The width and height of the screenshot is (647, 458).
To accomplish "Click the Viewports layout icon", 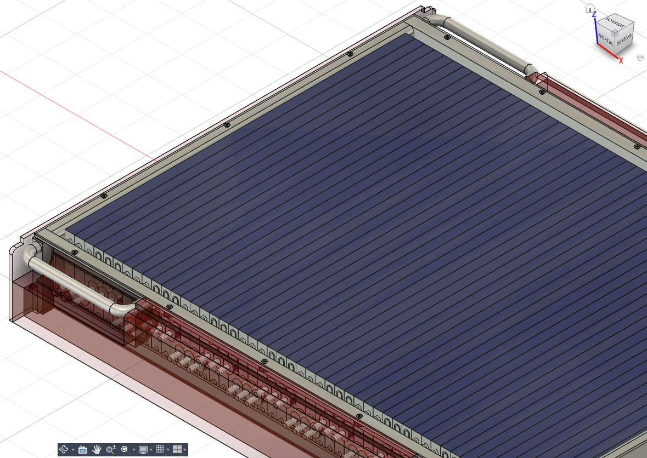I will 177,450.
